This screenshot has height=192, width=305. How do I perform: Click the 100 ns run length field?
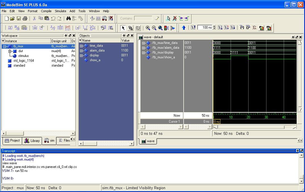[205, 27]
